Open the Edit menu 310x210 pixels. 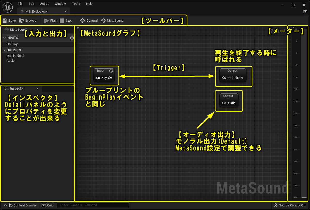32,4
